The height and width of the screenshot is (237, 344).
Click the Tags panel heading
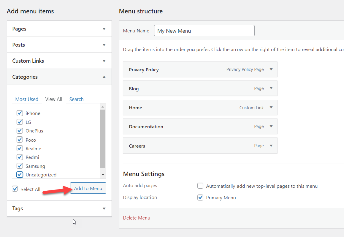click(x=17, y=208)
